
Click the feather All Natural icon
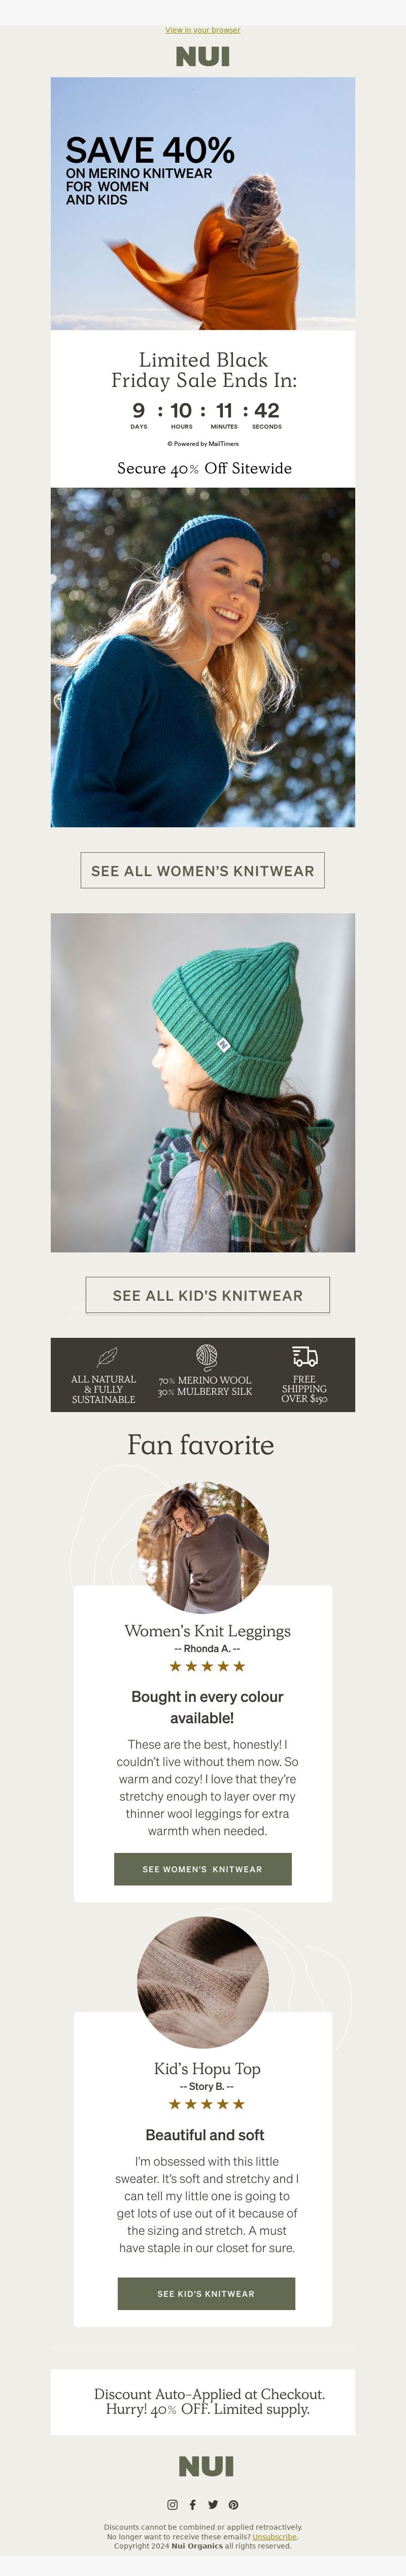coord(106,1357)
